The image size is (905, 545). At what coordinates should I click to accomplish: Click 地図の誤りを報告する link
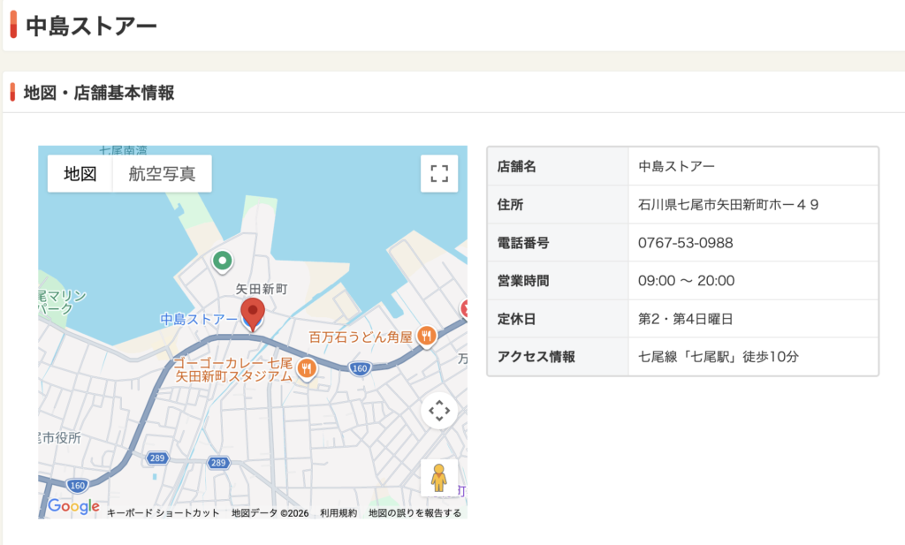tap(414, 513)
